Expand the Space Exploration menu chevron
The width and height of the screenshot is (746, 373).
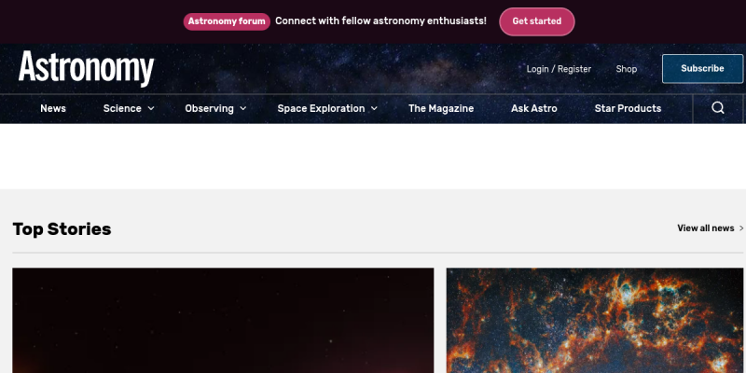[x=374, y=108]
